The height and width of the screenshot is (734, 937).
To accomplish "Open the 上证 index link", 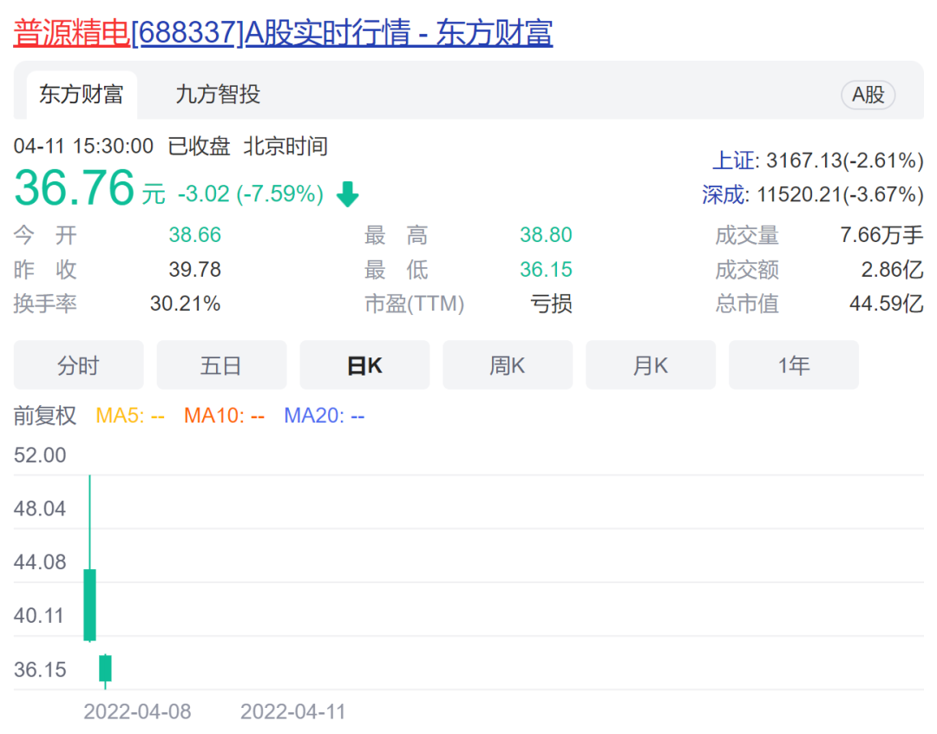I will (735, 161).
